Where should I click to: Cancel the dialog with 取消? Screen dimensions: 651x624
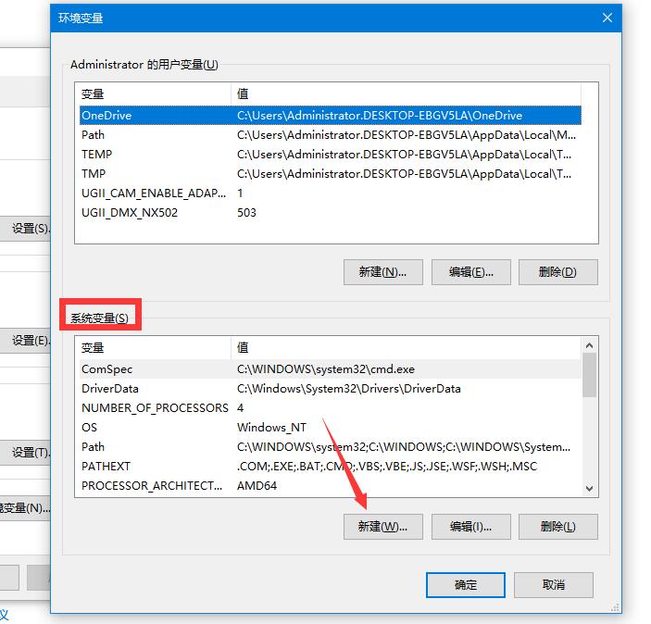coord(554,584)
